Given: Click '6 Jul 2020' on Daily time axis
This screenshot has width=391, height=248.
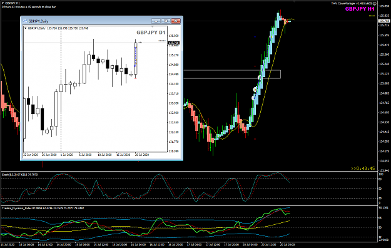Looking at the screenshot, I should 86,155.
